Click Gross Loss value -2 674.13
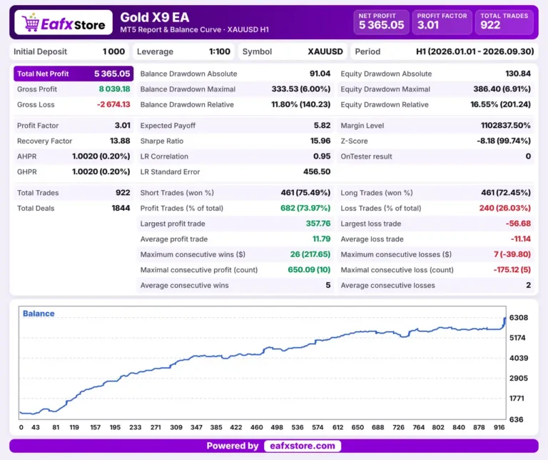548x460 pixels. tap(113, 104)
